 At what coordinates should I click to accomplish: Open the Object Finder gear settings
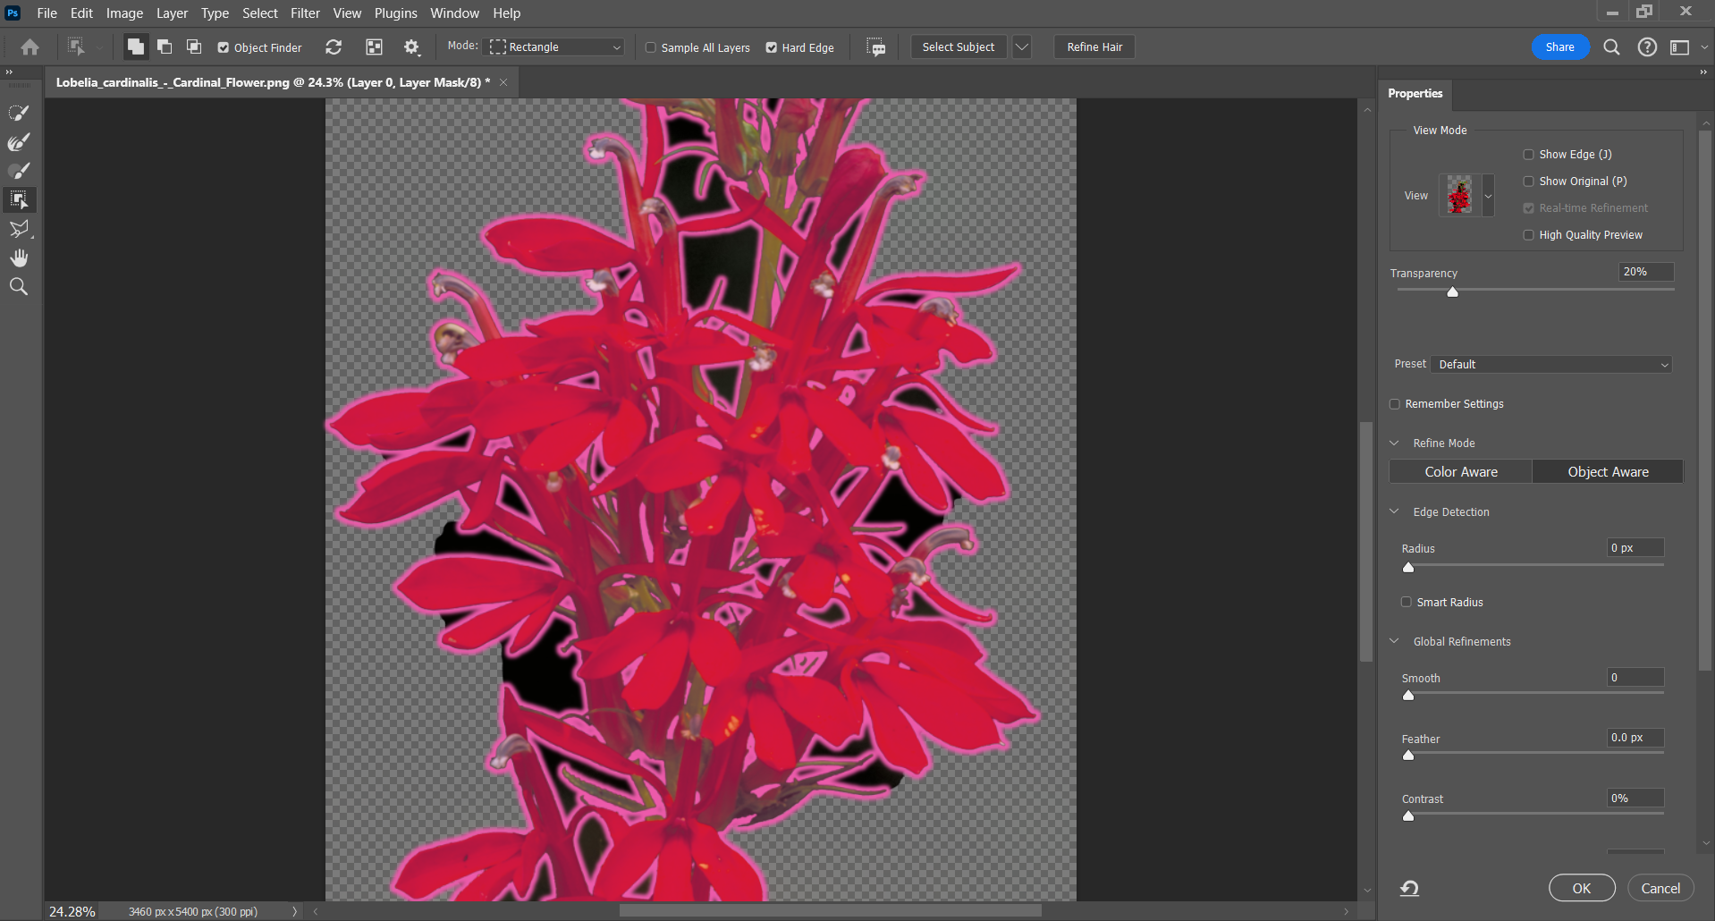[x=411, y=47]
